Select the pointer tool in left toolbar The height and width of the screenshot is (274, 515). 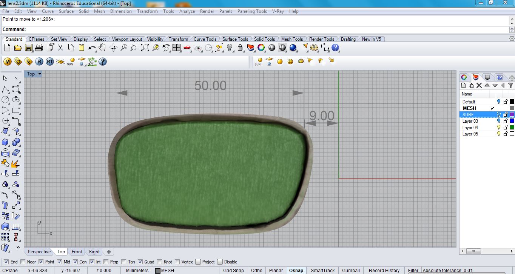(x=5, y=78)
